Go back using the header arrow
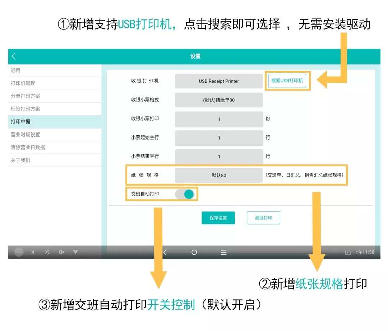The height and width of the screenshot is (331, 388). 14,56
